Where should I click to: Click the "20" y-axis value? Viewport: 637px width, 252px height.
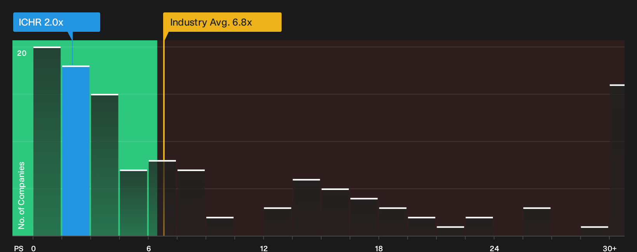coord(22,53)
